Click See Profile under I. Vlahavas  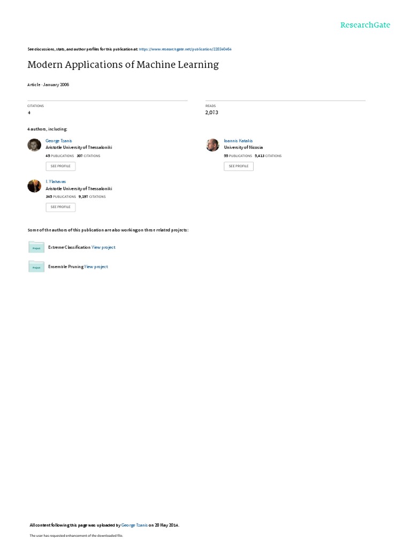click(60, 207)
